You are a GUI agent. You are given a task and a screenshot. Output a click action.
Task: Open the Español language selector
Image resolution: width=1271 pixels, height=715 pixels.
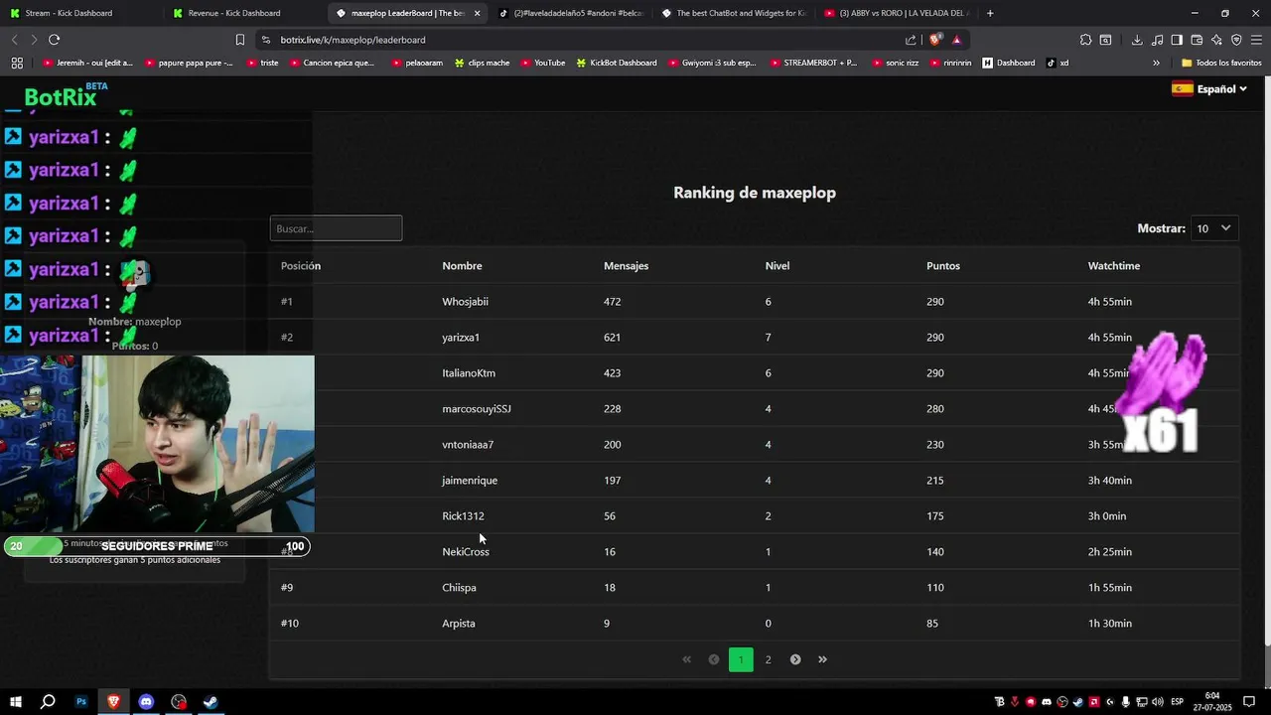1209,88
